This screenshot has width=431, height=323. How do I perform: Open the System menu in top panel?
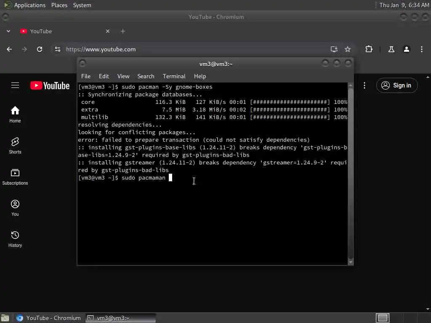82,5
